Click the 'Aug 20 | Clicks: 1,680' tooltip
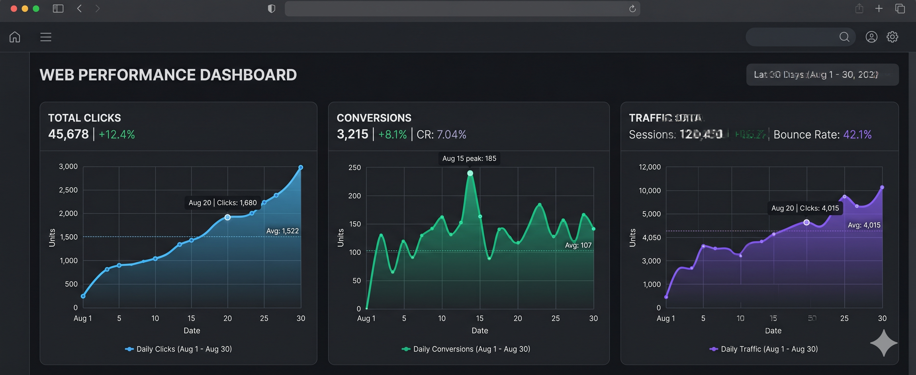 pyautogui.click(x=223, y=203)
